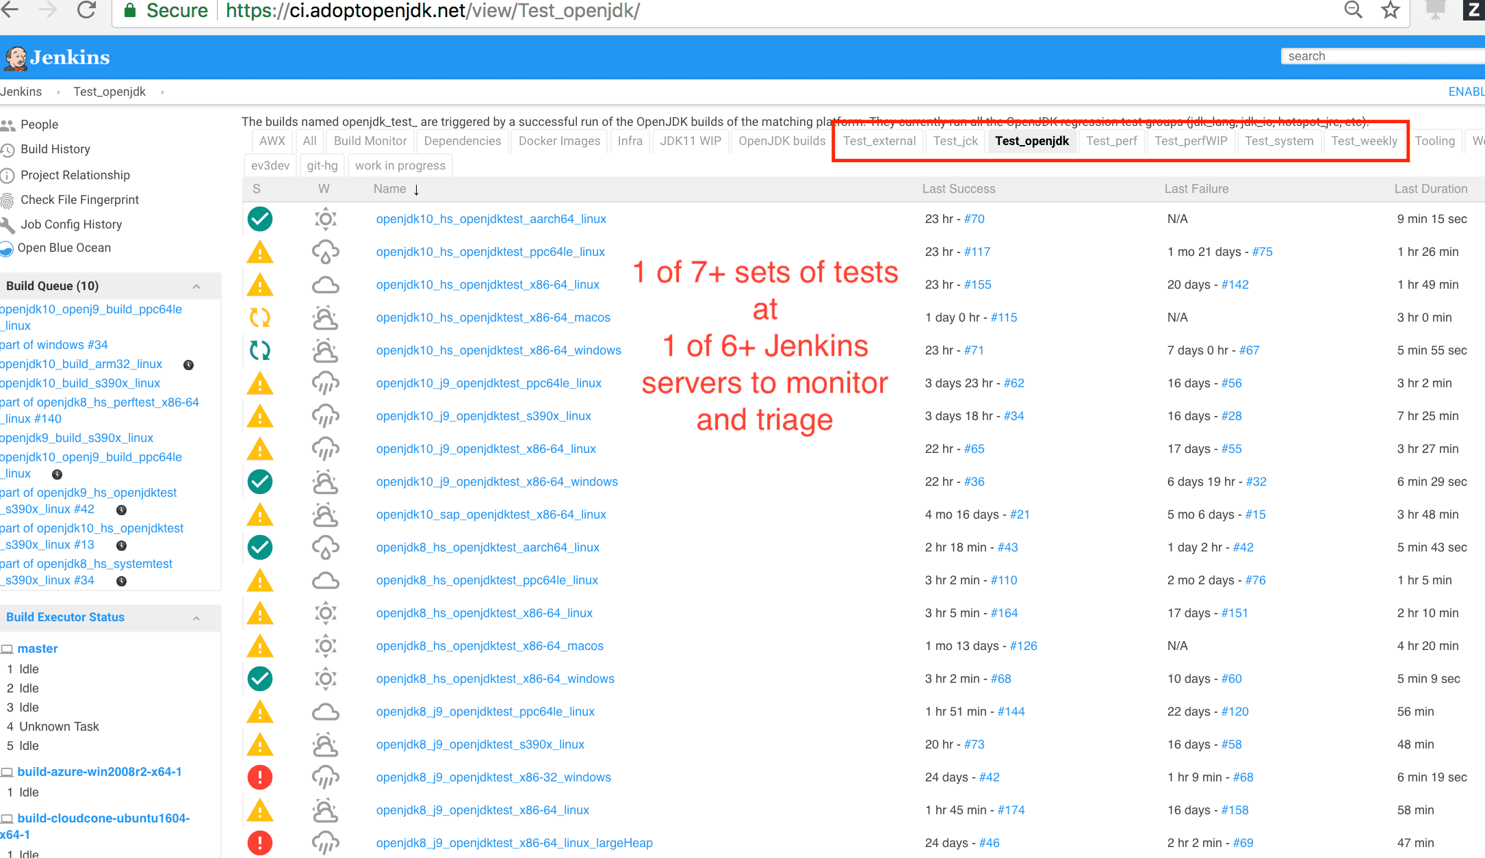
Task: Switch to the Test_perf tab
Action: coord(1111,141)
